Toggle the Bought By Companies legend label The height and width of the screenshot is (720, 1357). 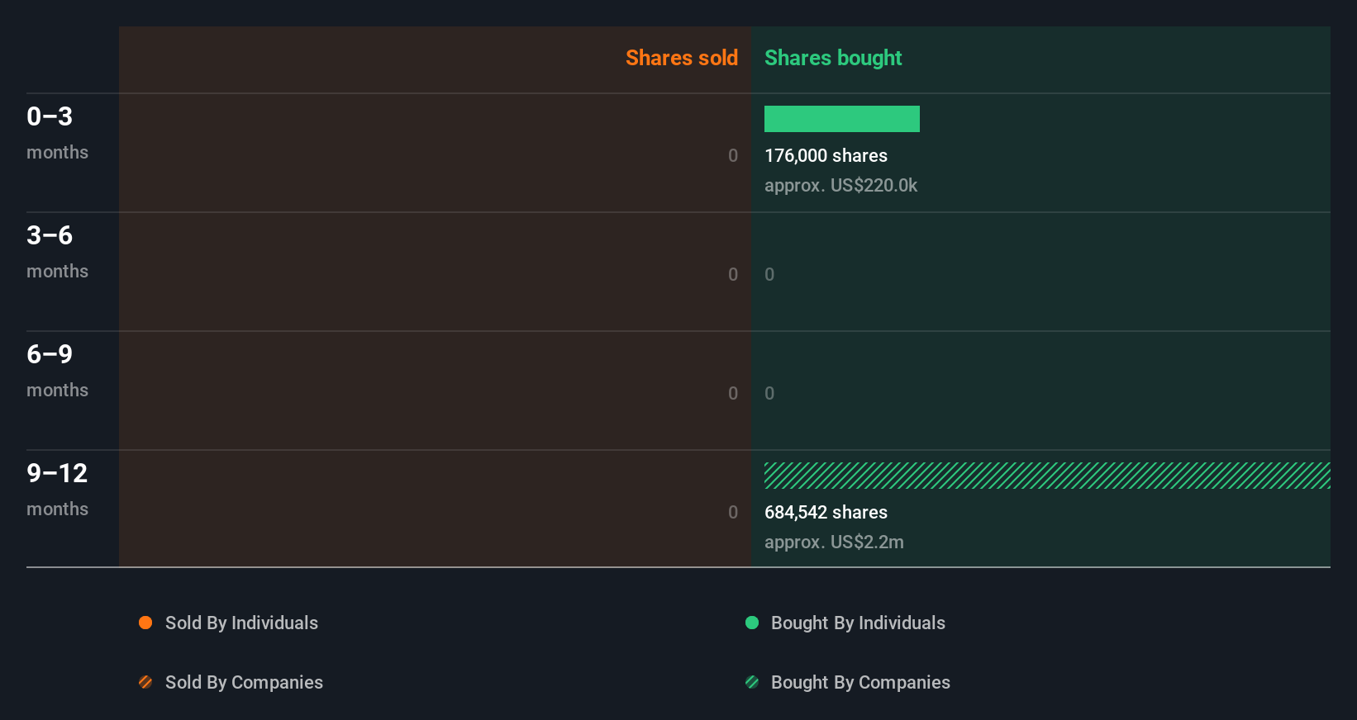click(860, 682)
